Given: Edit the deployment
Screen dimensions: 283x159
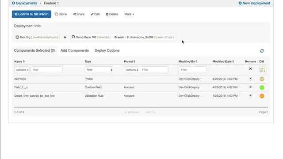Looking at the screenshot, I should tap(95, 14).
